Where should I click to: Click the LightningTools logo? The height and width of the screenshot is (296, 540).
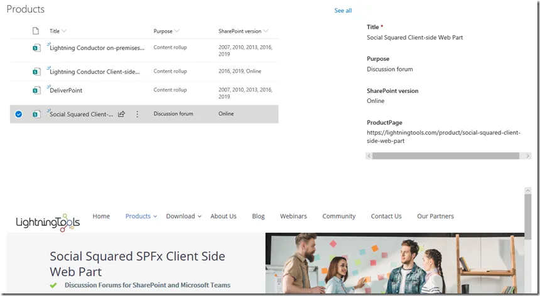48,222
